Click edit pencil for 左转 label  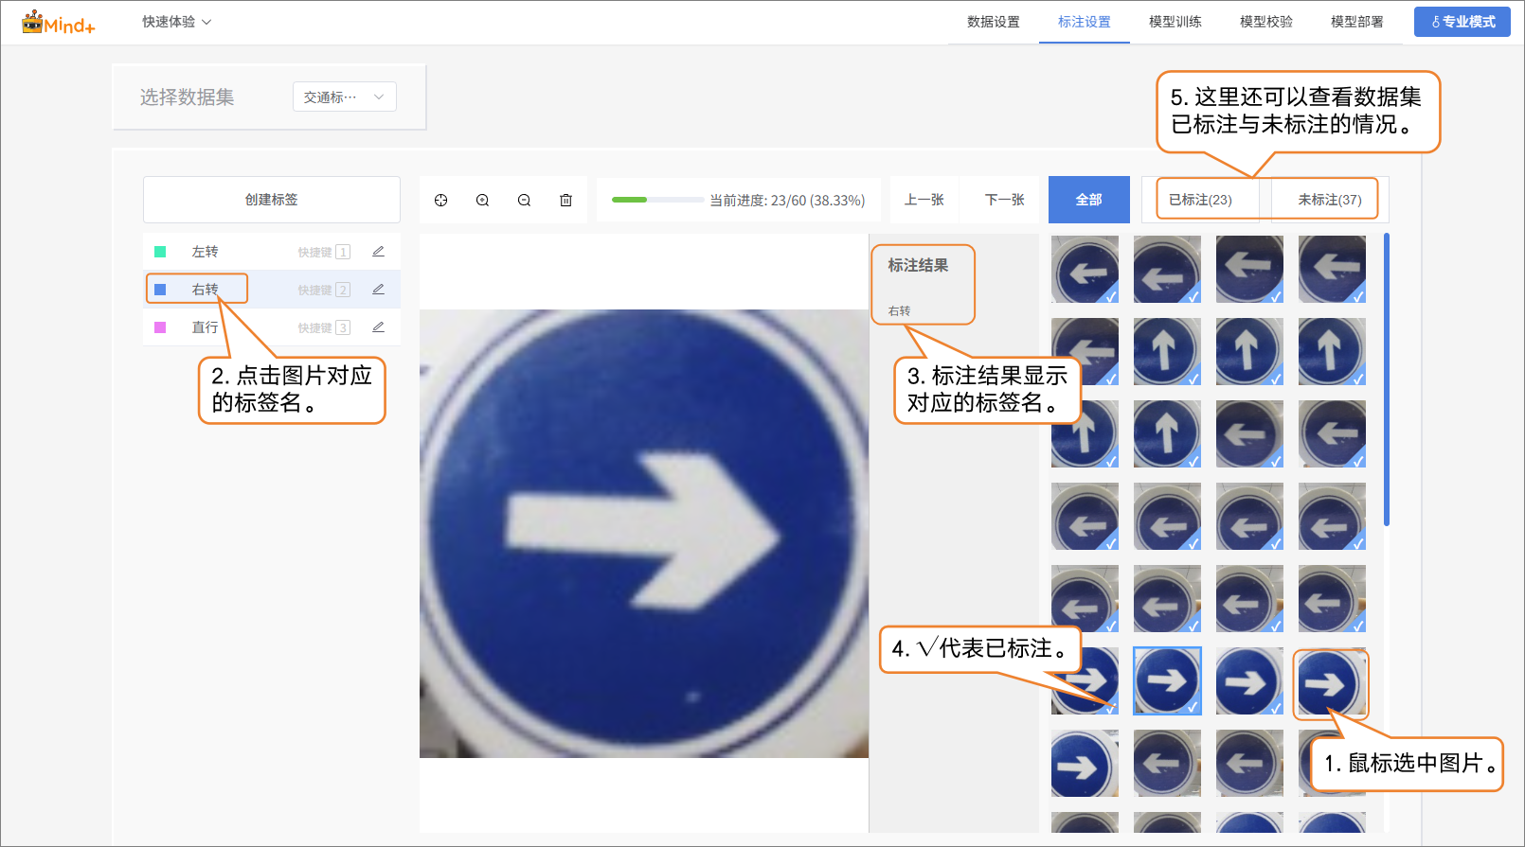378,252
